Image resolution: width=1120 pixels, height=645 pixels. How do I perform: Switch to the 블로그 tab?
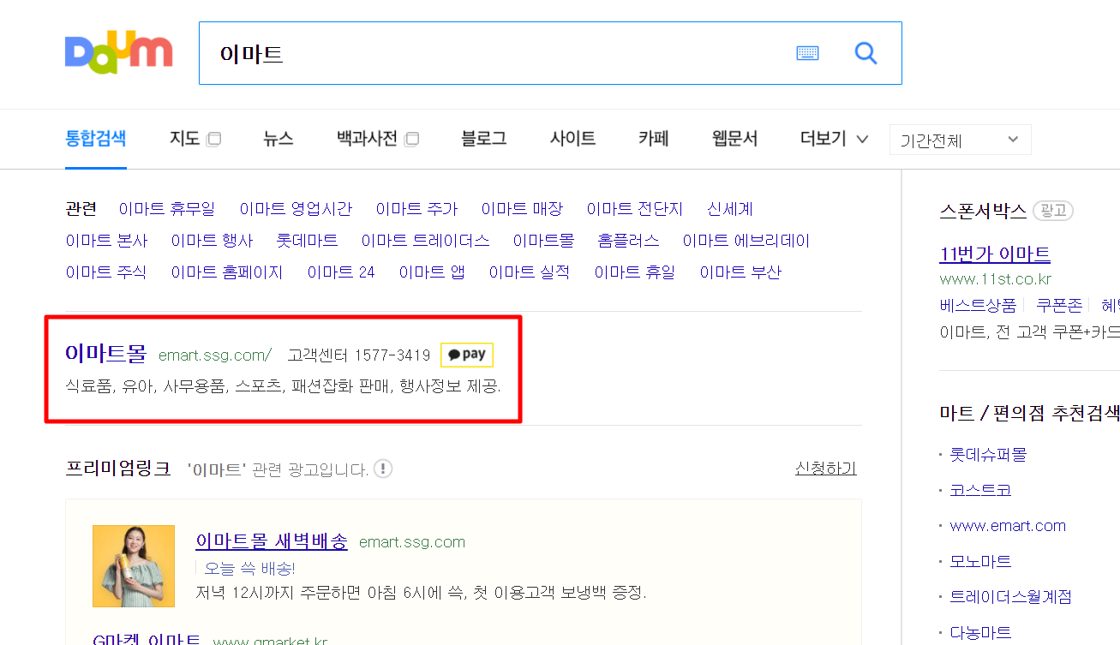pyautogui.click(x=483, y=139)
